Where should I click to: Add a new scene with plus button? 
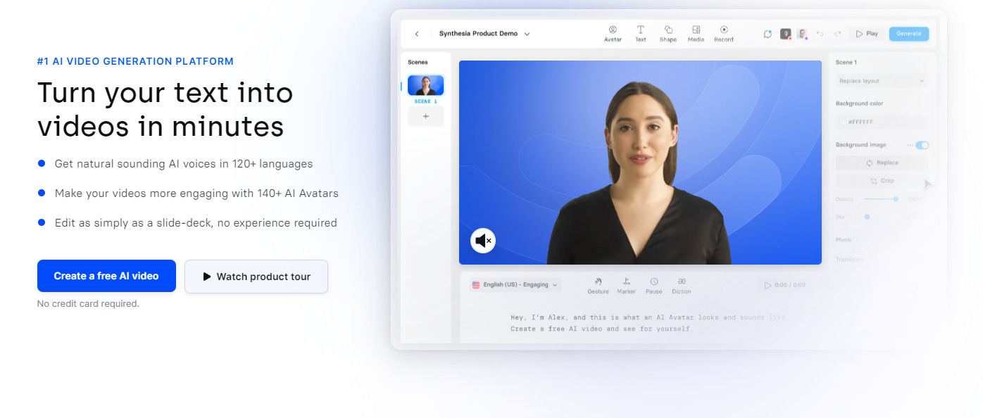(425, 116)
